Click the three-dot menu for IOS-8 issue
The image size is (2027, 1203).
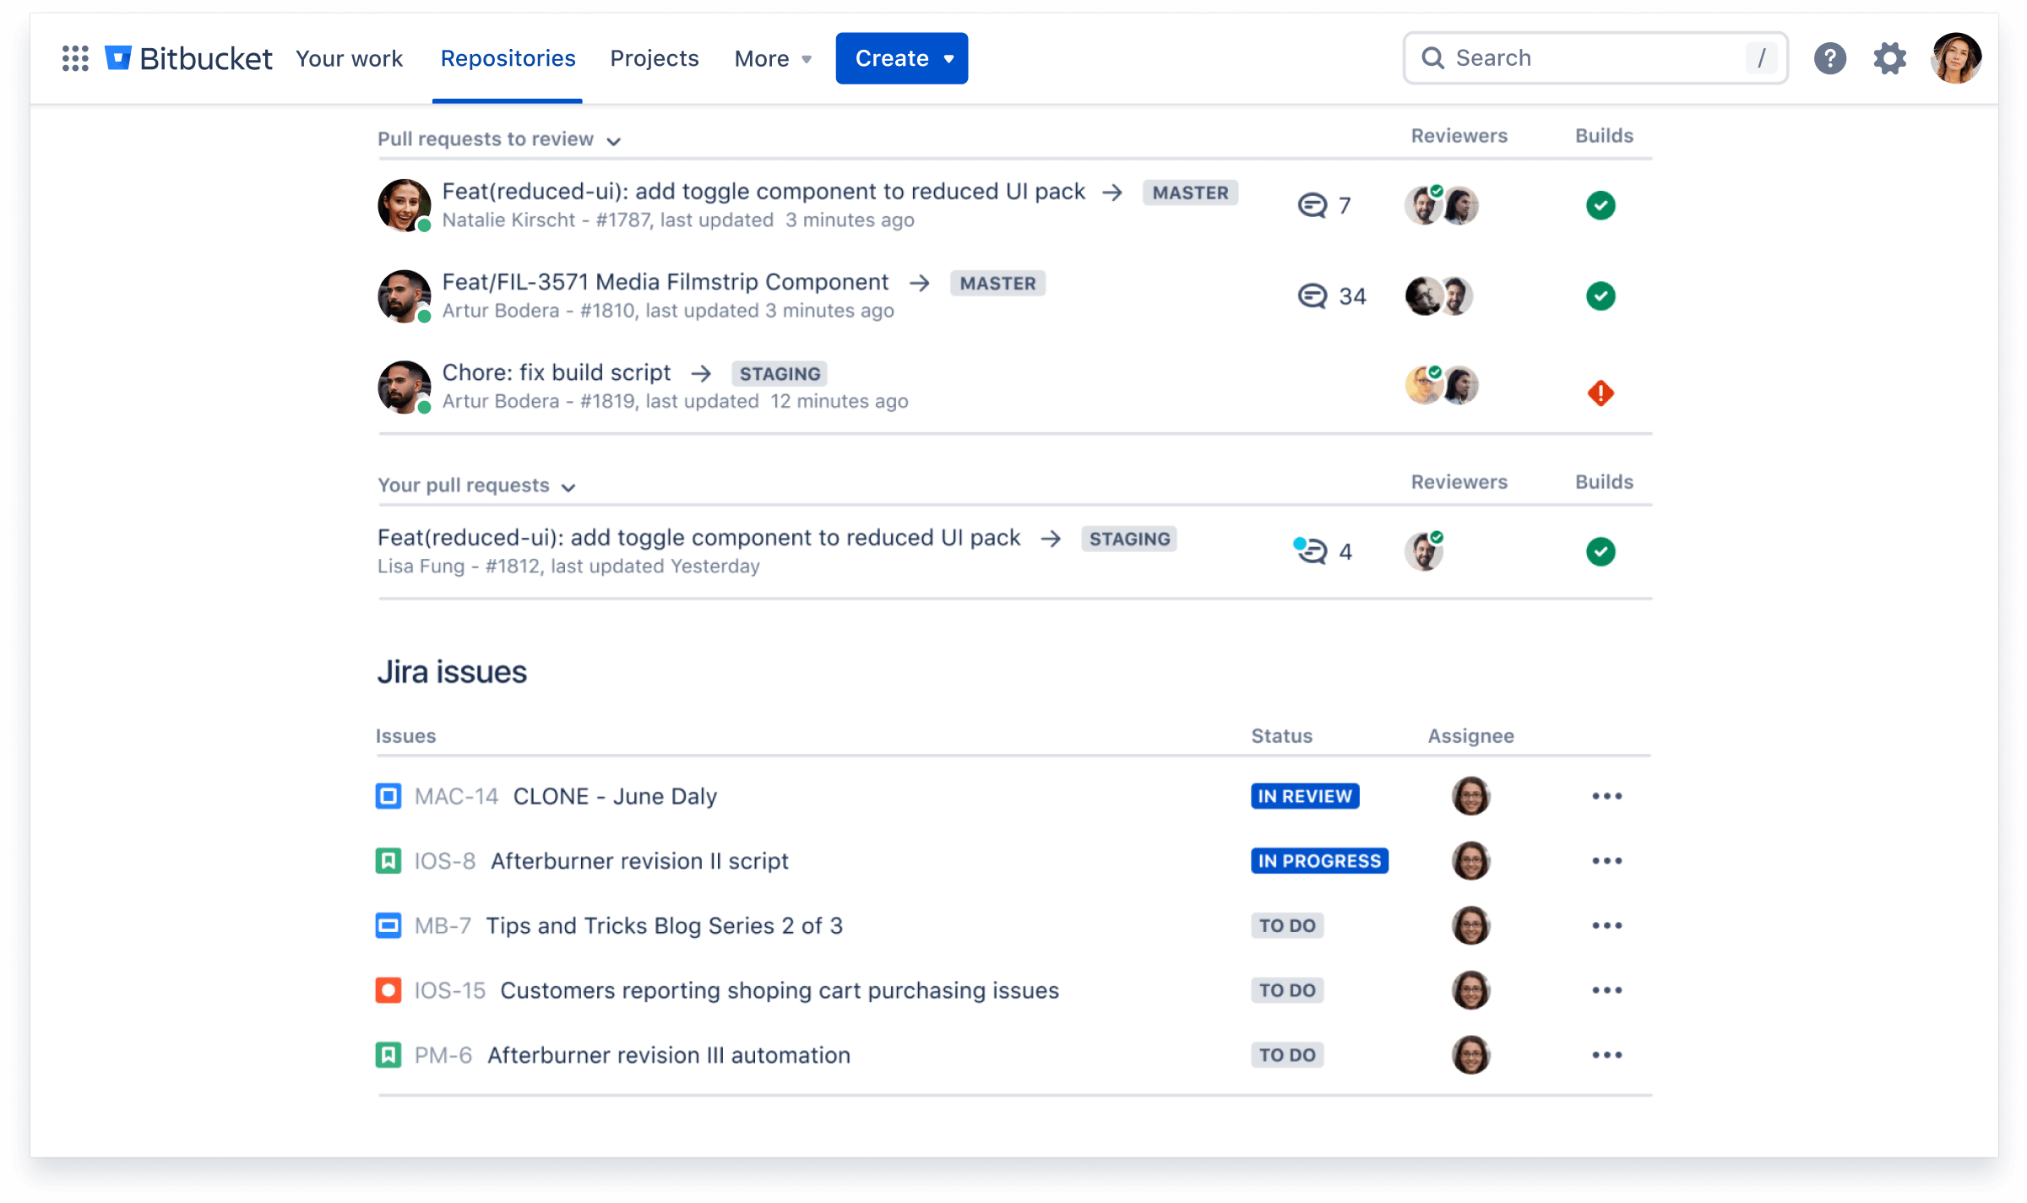(1607, 859)
